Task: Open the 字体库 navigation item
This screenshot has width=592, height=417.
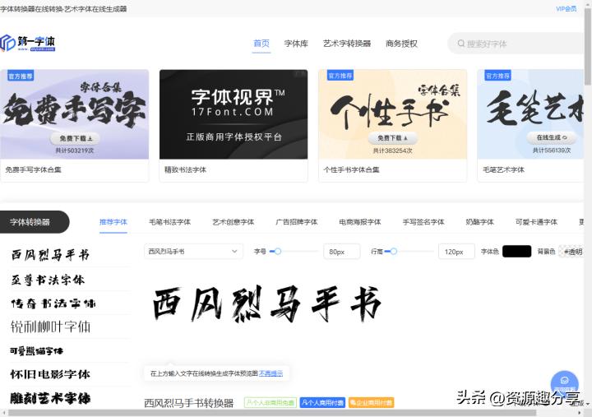Action: (x=296, y=44)
